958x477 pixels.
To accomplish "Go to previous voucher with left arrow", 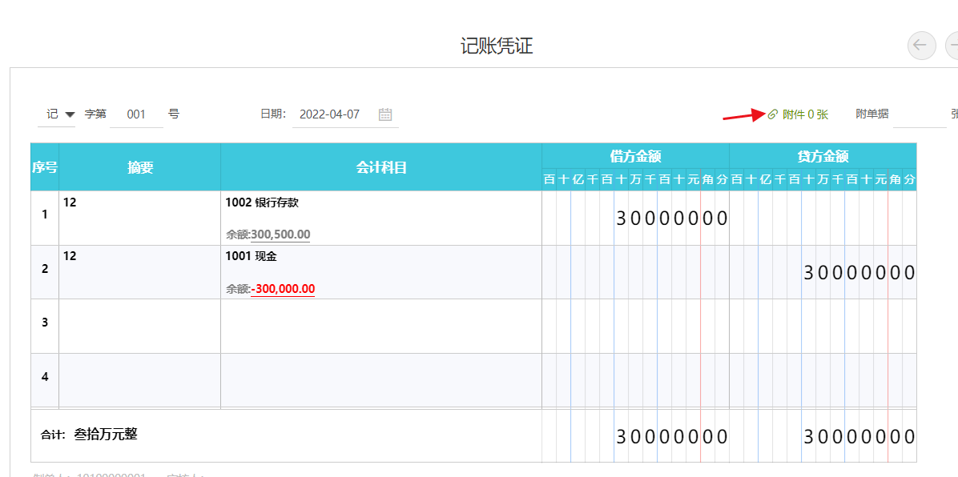I will tap(921, 45).
